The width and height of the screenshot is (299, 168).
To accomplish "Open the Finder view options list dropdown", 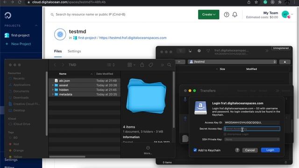I will click(x=111, y=65).
